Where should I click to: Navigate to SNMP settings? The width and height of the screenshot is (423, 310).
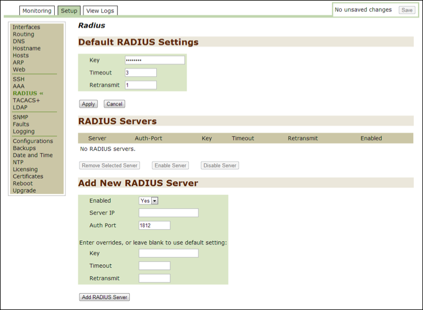tap(20, 117)
